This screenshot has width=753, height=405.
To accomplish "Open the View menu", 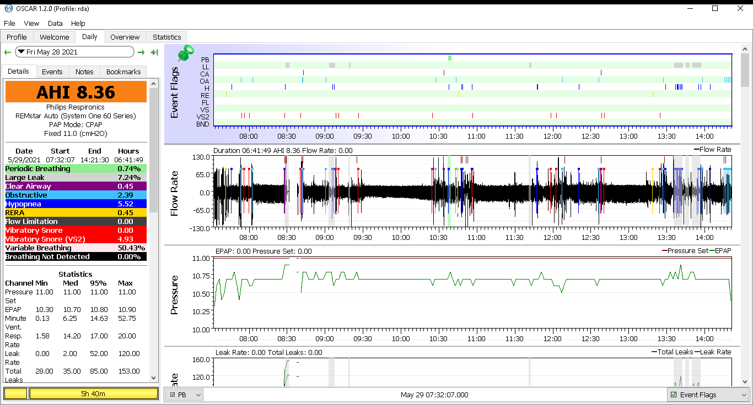I will 31,24.
